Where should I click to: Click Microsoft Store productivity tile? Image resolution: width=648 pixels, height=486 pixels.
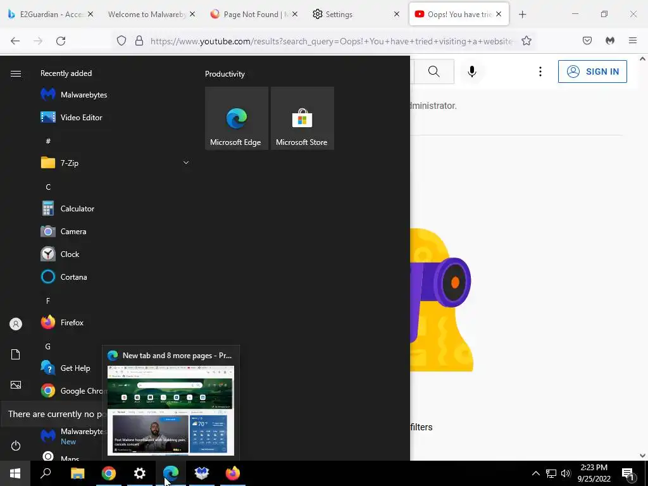pyautogui.click(x=302, y=118)
